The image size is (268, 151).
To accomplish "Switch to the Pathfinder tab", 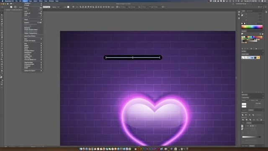I will 251,110.
